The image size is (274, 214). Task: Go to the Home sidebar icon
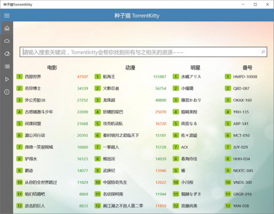pos(7,28)
